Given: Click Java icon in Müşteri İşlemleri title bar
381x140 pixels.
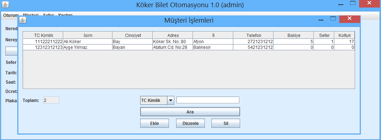Looking at the screenshot, I should coord(23,20).
